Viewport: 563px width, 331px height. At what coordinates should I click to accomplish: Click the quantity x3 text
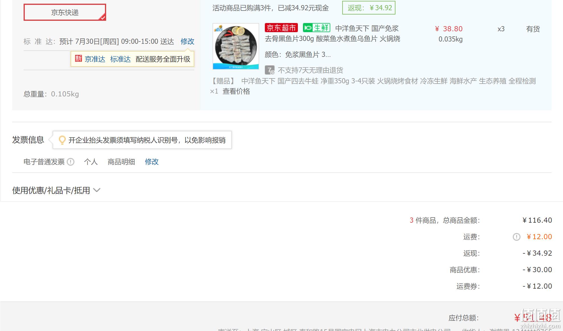pyautogui.click(x=501, y=29)
